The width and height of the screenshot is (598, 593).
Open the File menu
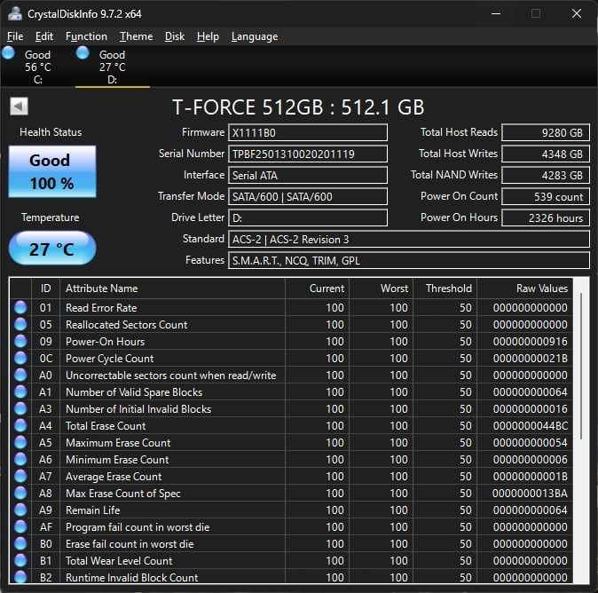click(x=15, y=36)
